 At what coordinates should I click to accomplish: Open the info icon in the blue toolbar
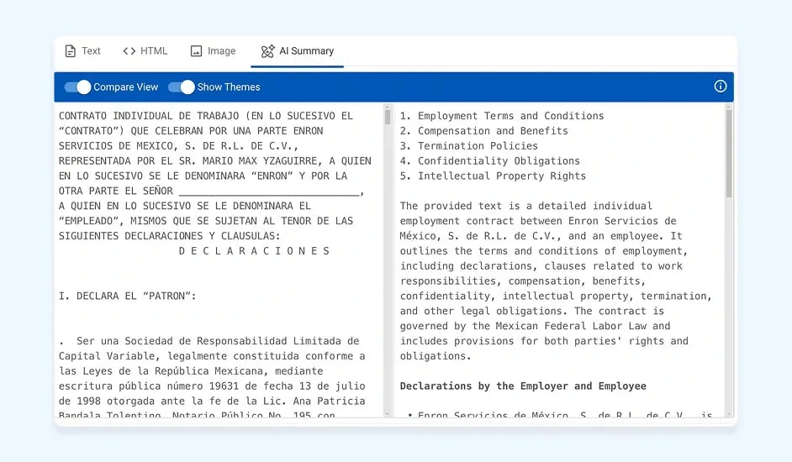click(x=720, y=87)
